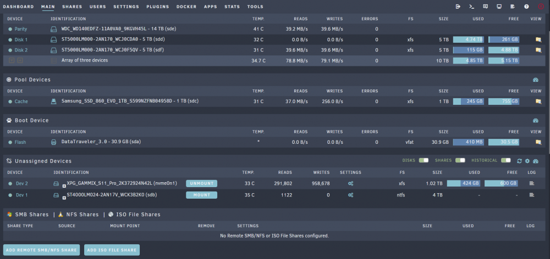
Task: Browse Flash contents with view icon
Action: tap(538, 142)
